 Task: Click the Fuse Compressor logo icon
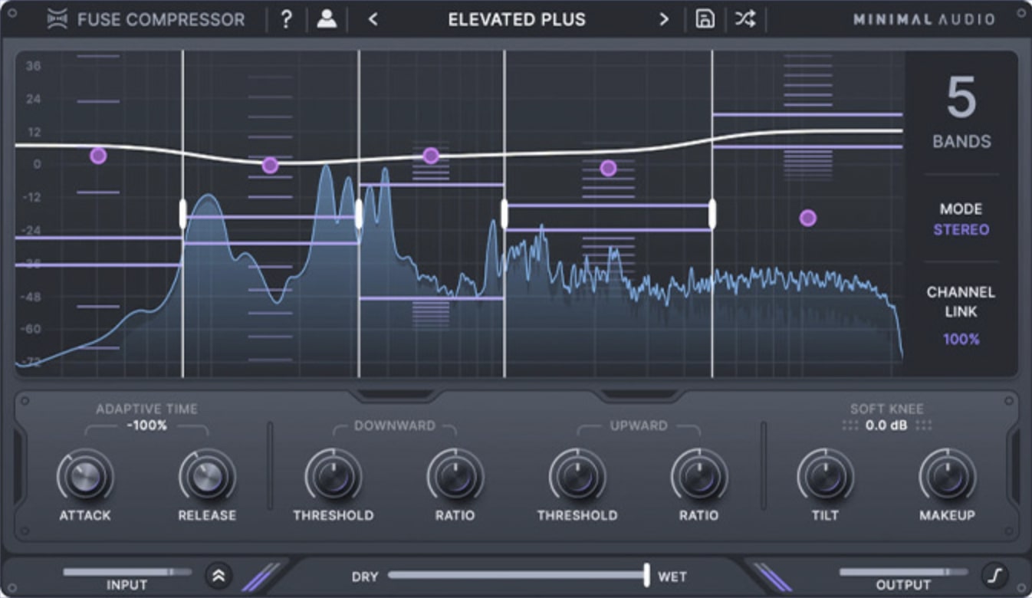58,20
